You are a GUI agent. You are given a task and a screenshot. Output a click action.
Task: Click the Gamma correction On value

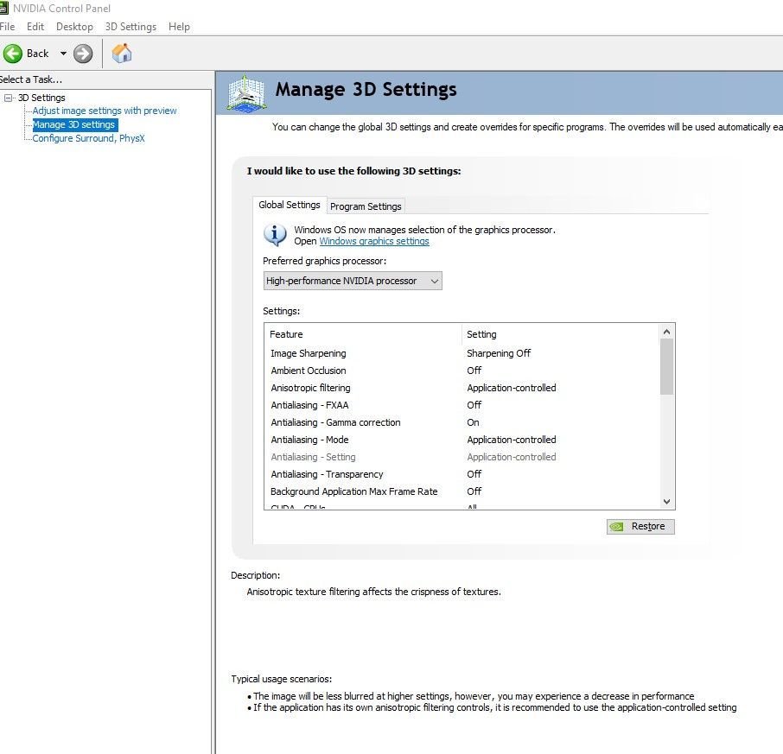(473, 422)
